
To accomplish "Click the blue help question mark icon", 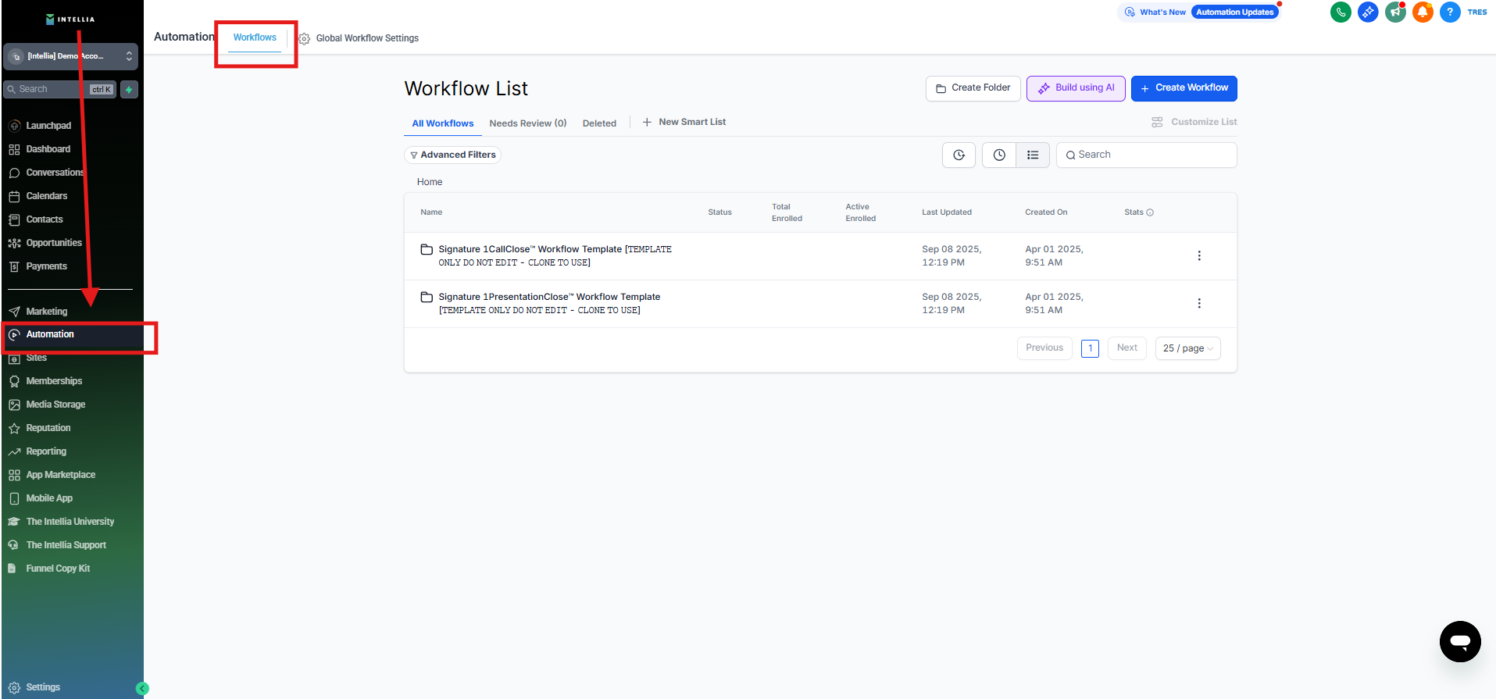I will pyautogui.click(x=1450, y=12).
